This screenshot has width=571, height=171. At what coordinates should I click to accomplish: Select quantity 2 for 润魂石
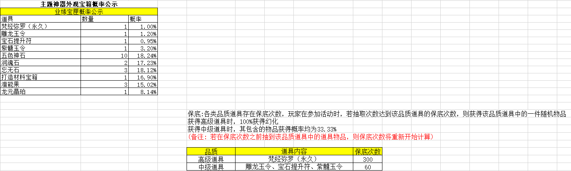pos(105,63)
